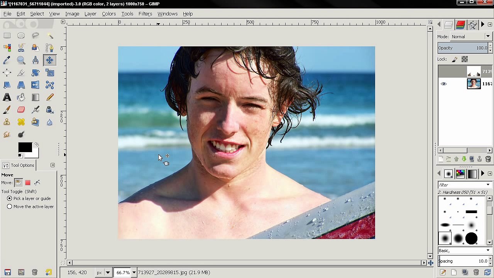
Task: Select the Ink tool
Action: click(x=50, y=110)
